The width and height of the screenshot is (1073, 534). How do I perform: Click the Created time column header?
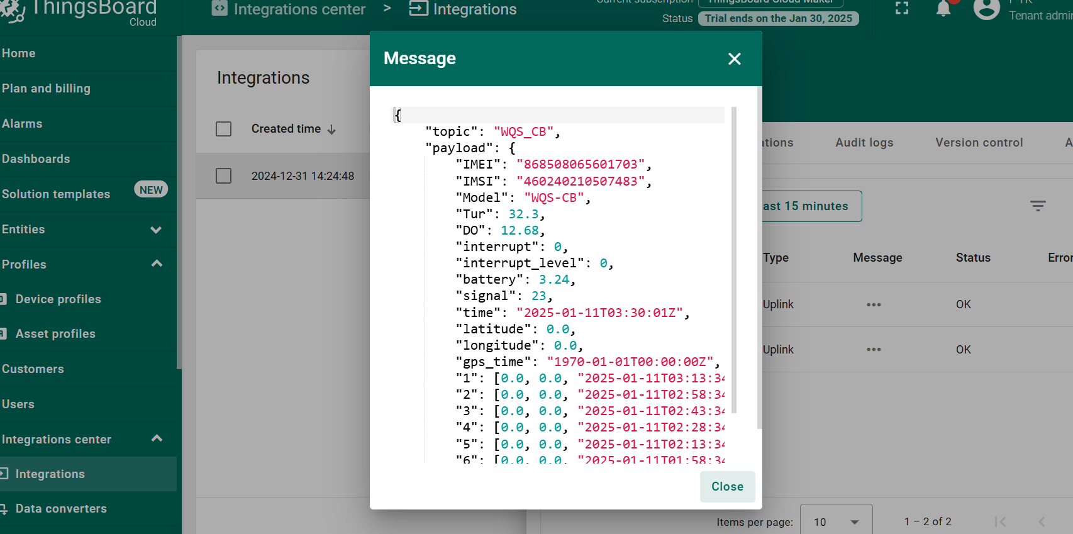(x=286, y=129)
